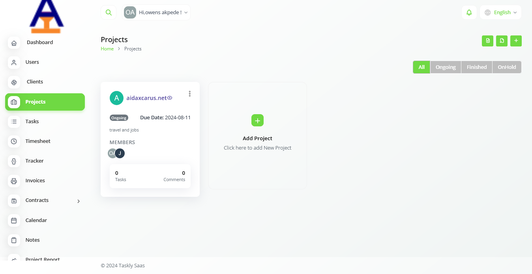Click the eye icon beside aidaxcarus.net
The height and width of the screenshot is (274, 532).
coord(170,98)
